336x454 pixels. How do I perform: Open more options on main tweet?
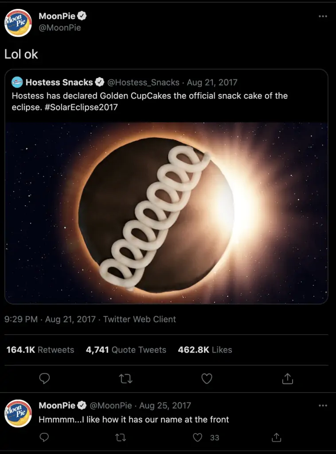(x=323, y=16)
